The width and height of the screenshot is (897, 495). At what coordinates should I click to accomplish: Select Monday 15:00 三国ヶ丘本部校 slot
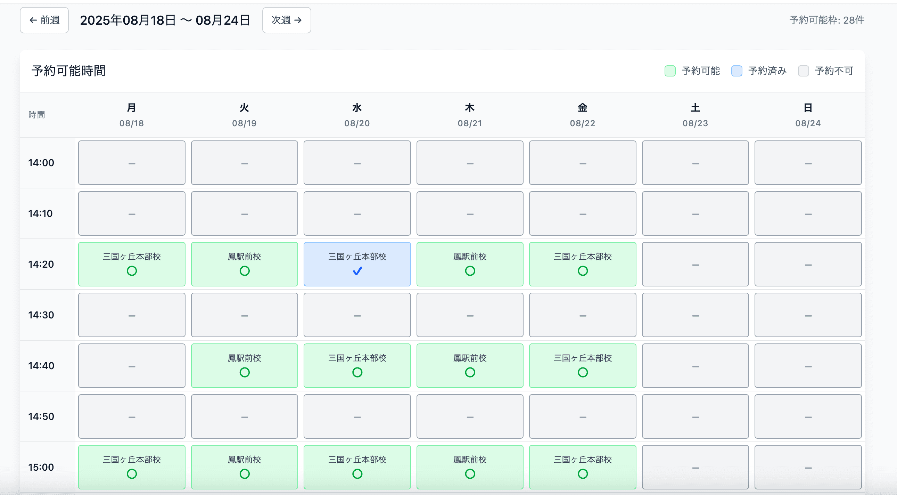point(132,467)
